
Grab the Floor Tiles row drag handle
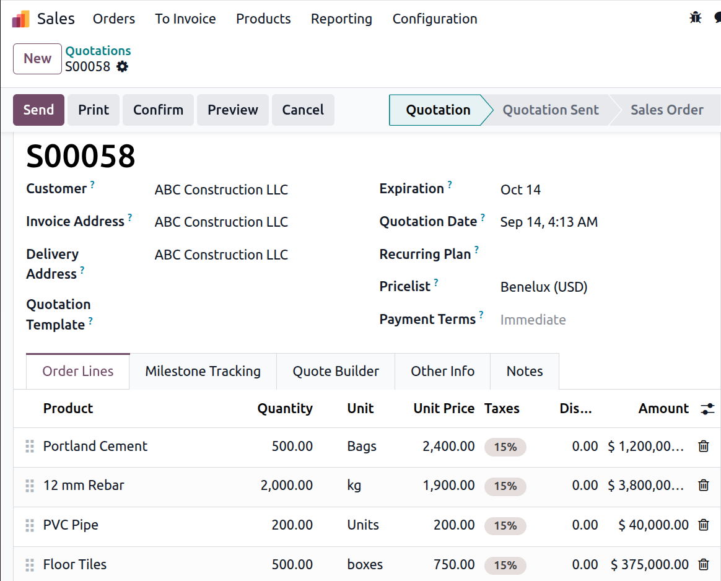click(30, 565)
